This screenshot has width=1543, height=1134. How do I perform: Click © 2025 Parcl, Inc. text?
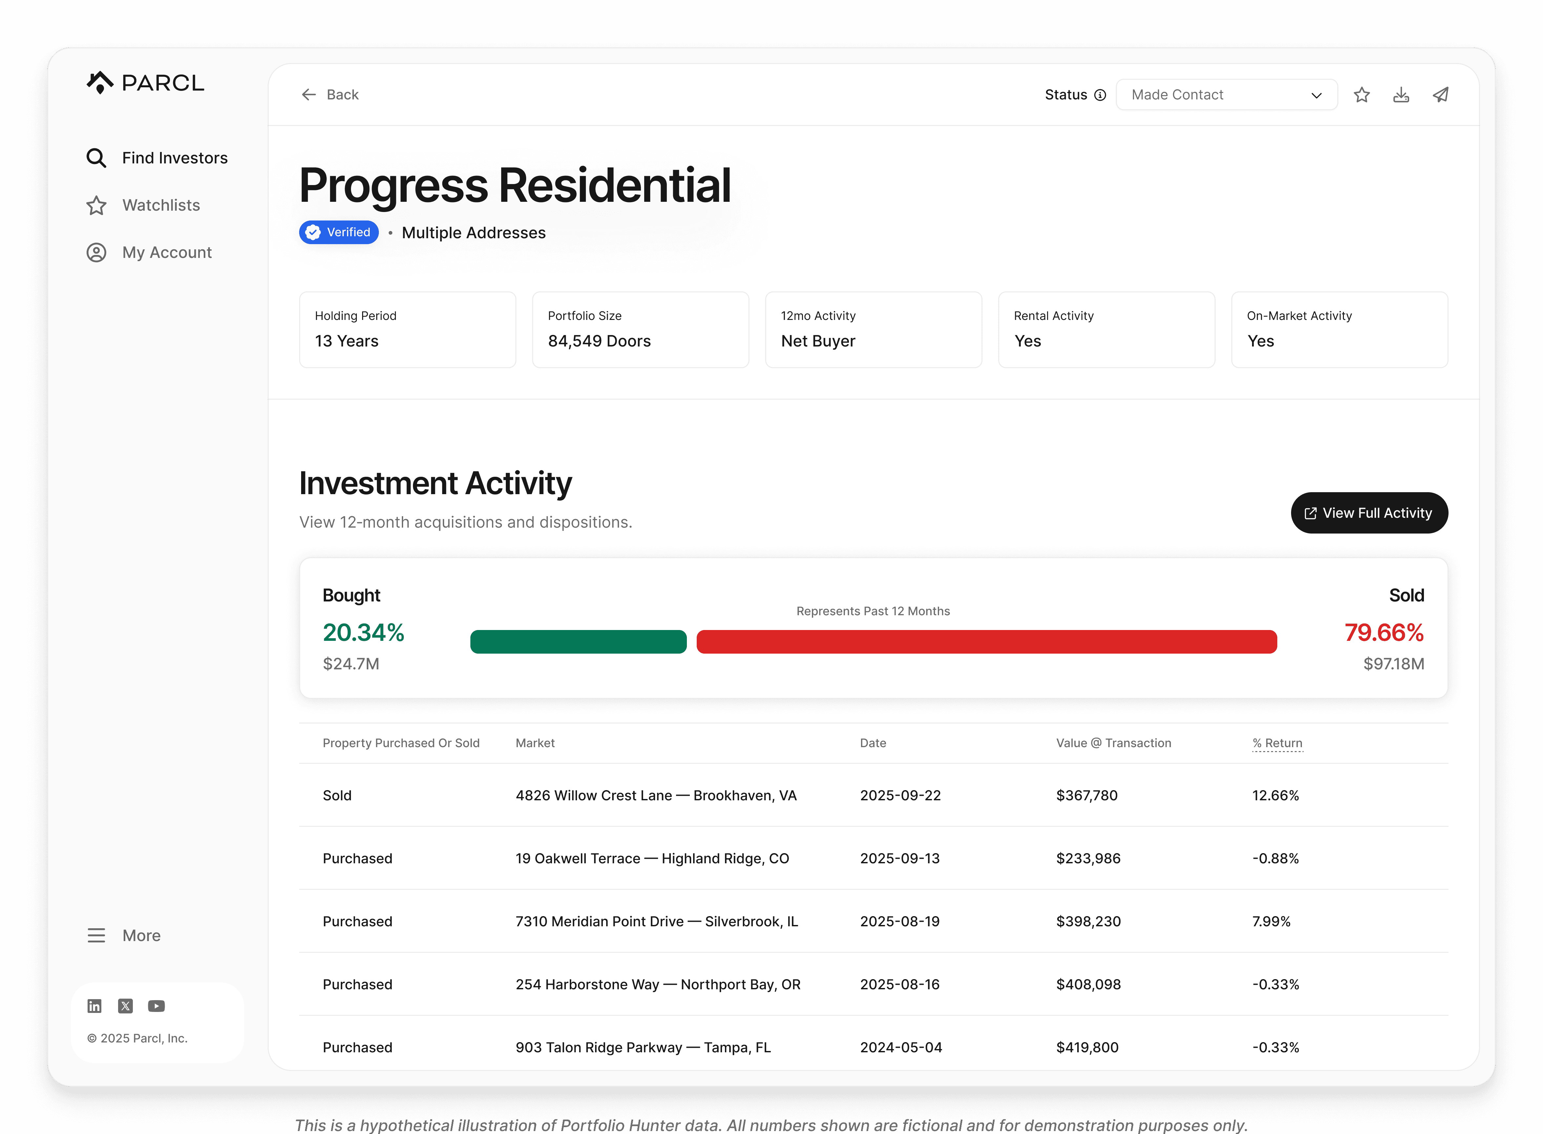137,1038
